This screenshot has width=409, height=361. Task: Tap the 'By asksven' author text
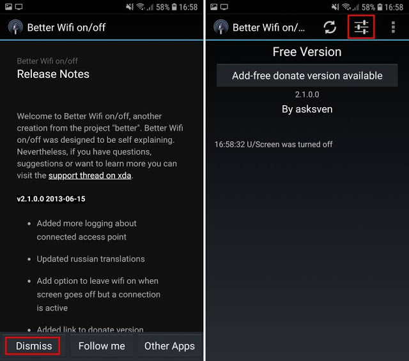tap(307, 109)
